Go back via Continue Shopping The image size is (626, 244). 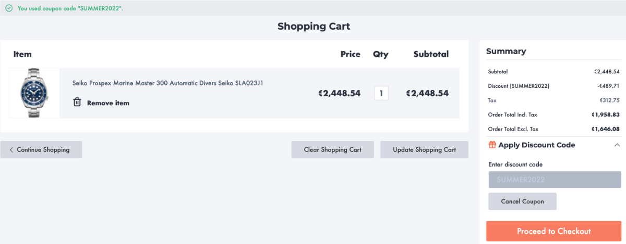[x=43, y=150]
